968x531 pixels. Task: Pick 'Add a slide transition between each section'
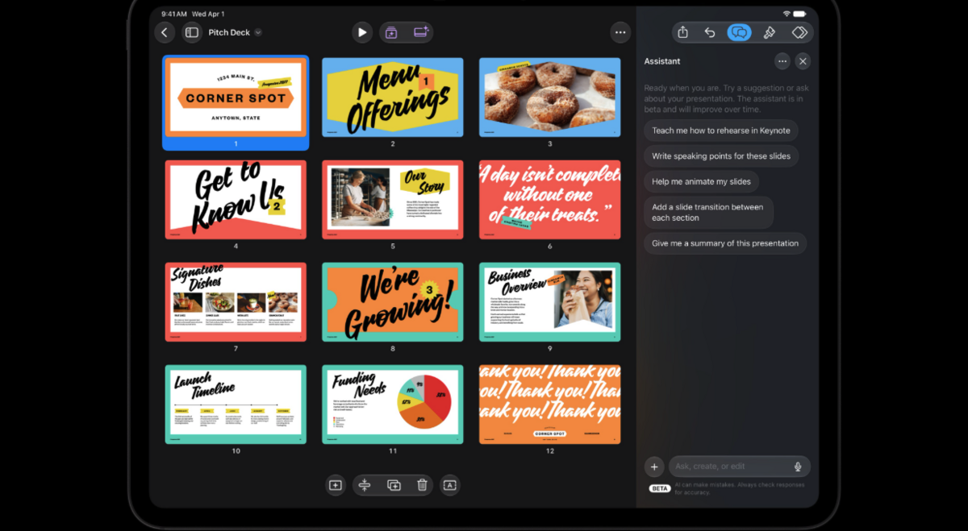pyautogui.click(x=708, y=213)
